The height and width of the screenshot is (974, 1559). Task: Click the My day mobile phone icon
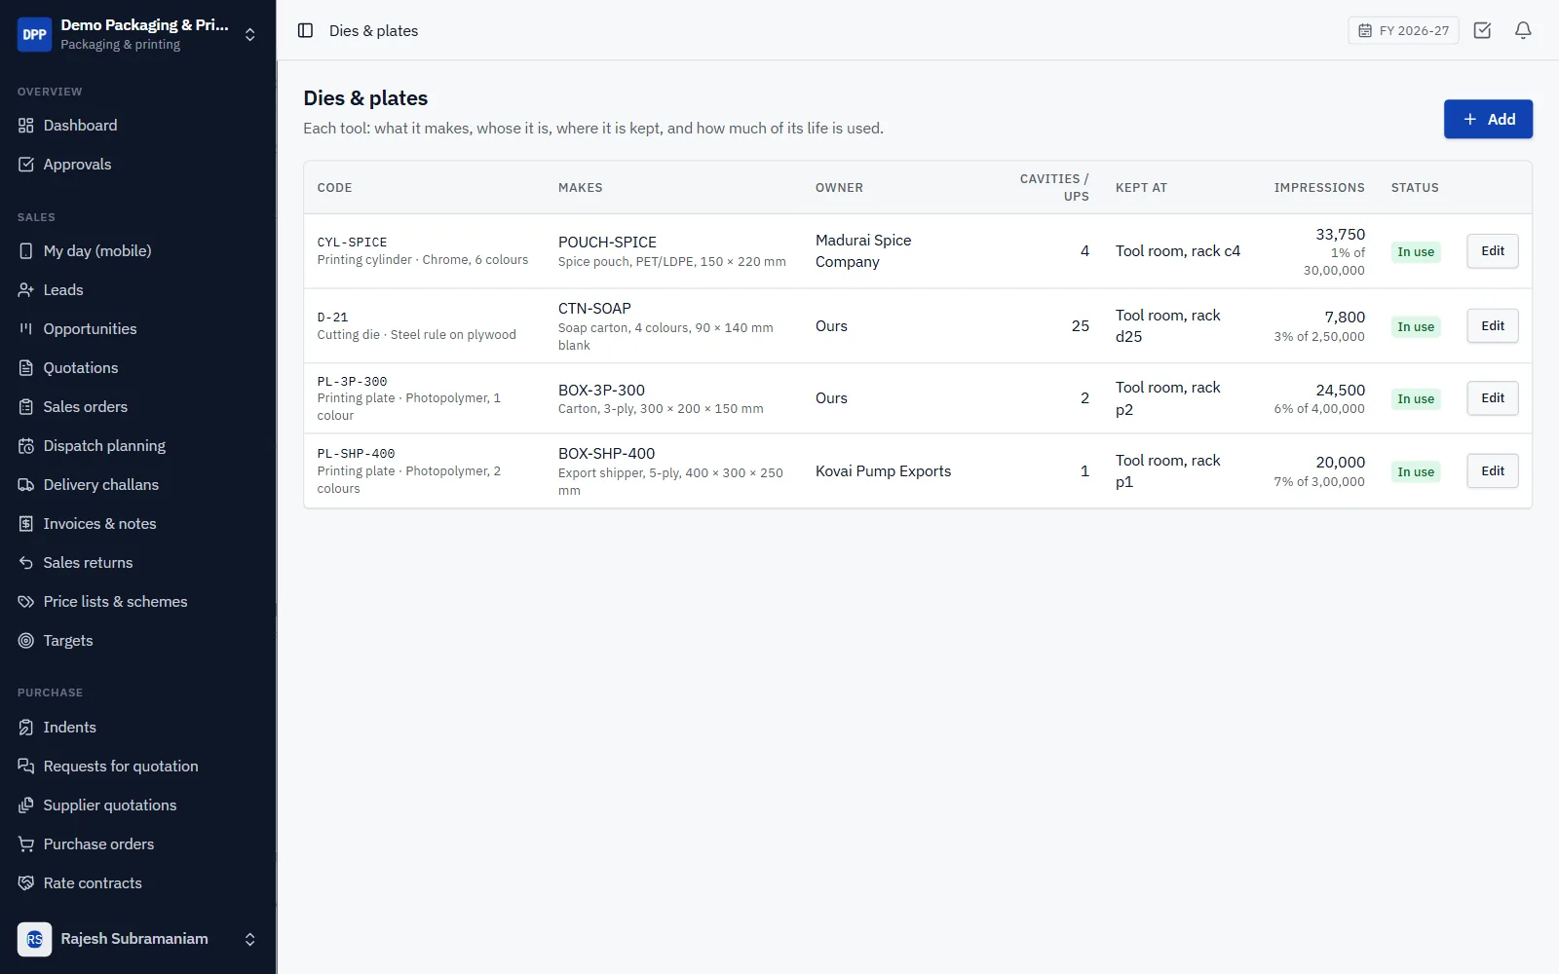(26, 251)
